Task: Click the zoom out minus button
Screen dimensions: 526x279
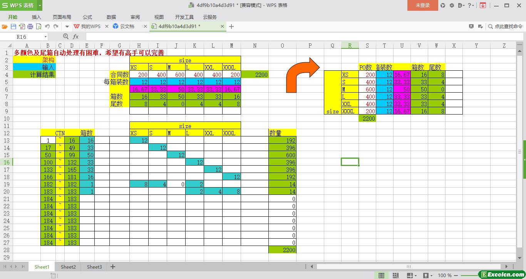Action: pyautogui.click(x=457, y=276)
